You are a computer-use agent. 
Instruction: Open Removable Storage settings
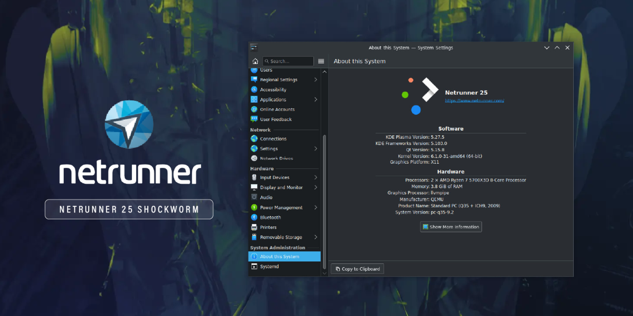pos(281,237)
